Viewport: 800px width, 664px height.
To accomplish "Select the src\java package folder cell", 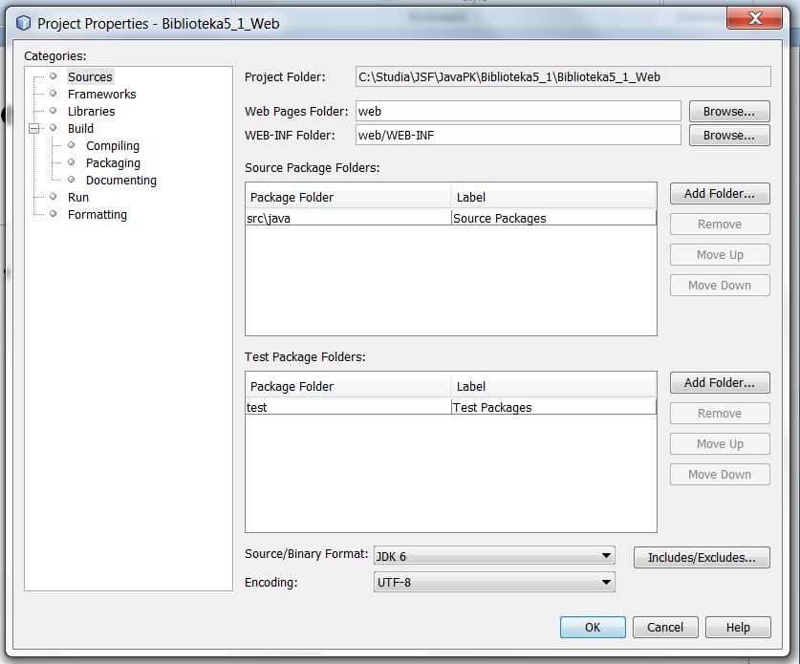I will [x=348, y=218].
